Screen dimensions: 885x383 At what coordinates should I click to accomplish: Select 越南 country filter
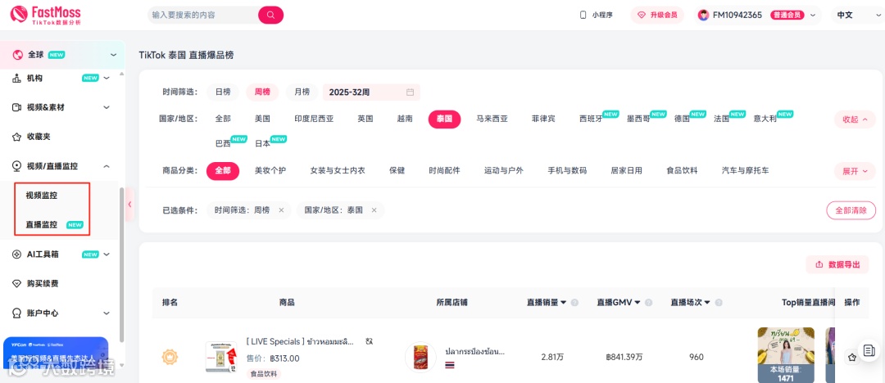pos(405,119)
